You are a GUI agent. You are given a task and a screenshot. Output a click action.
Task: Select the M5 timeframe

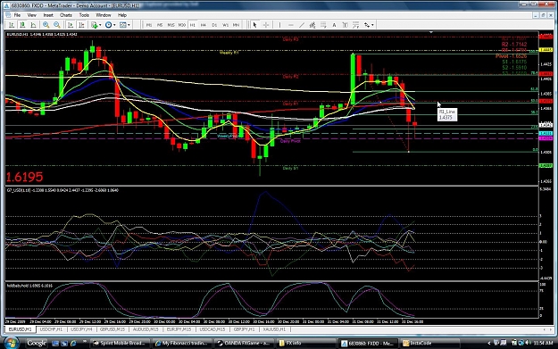click(x=160, y=25)
